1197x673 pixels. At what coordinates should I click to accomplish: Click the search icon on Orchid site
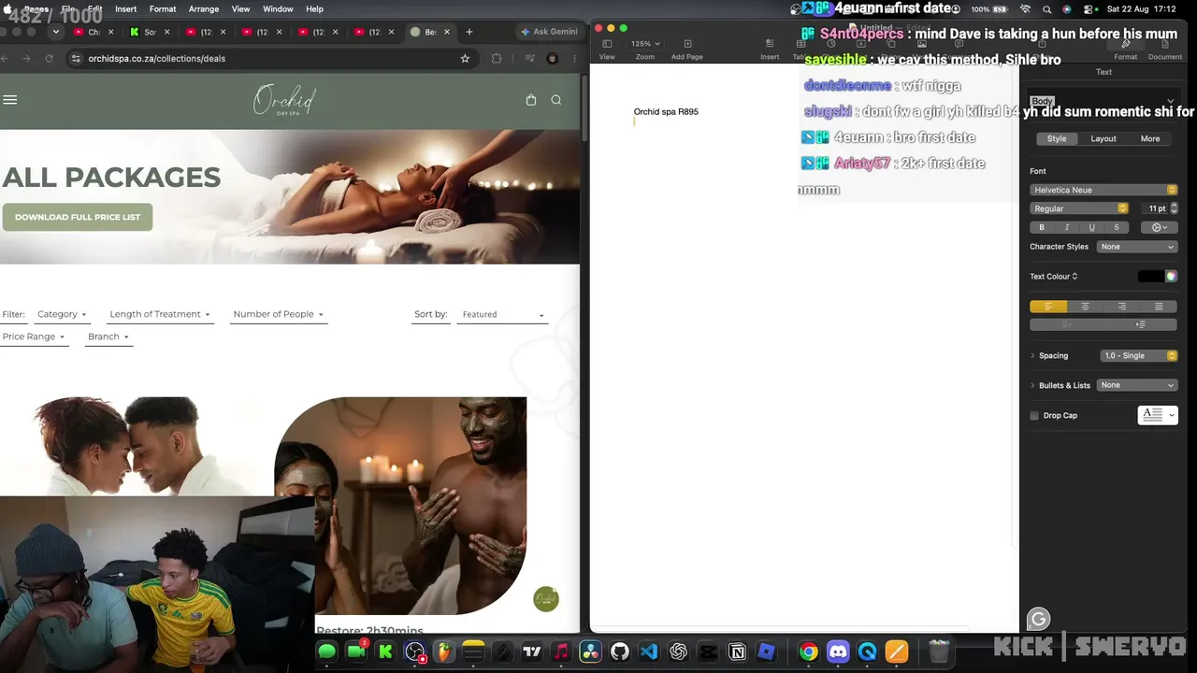pyautogui.click(x=556, y=100)
